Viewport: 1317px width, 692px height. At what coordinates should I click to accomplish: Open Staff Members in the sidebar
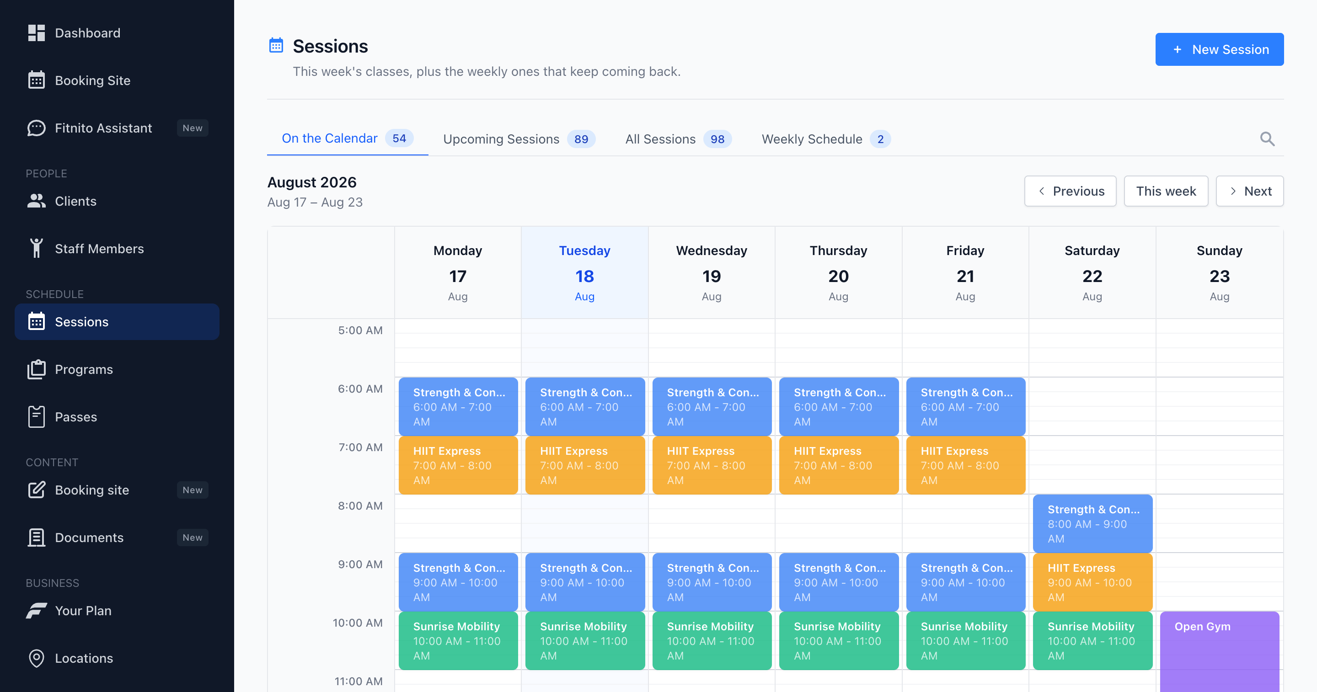click(x=117, y=248)
